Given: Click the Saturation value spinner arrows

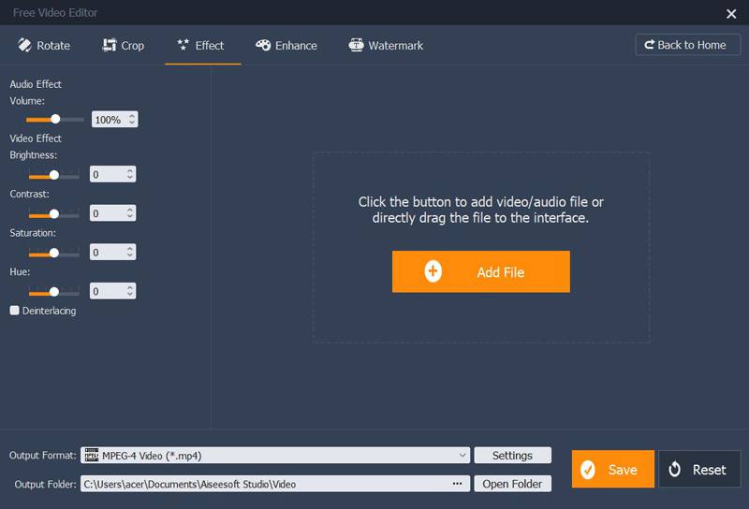Looking at the screenshot, I should tap(130, 252).
